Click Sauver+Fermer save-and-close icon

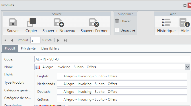coord(94,23)
